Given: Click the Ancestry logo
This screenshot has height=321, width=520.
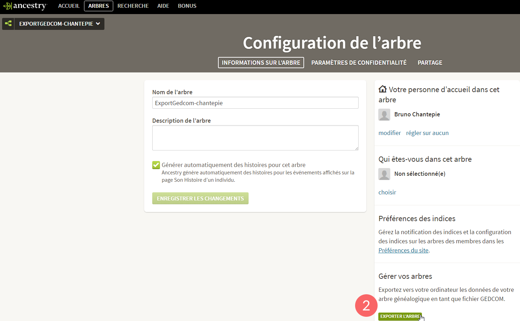Looking at the screenshot, I should pyautogui.click(x=25, y=6).
